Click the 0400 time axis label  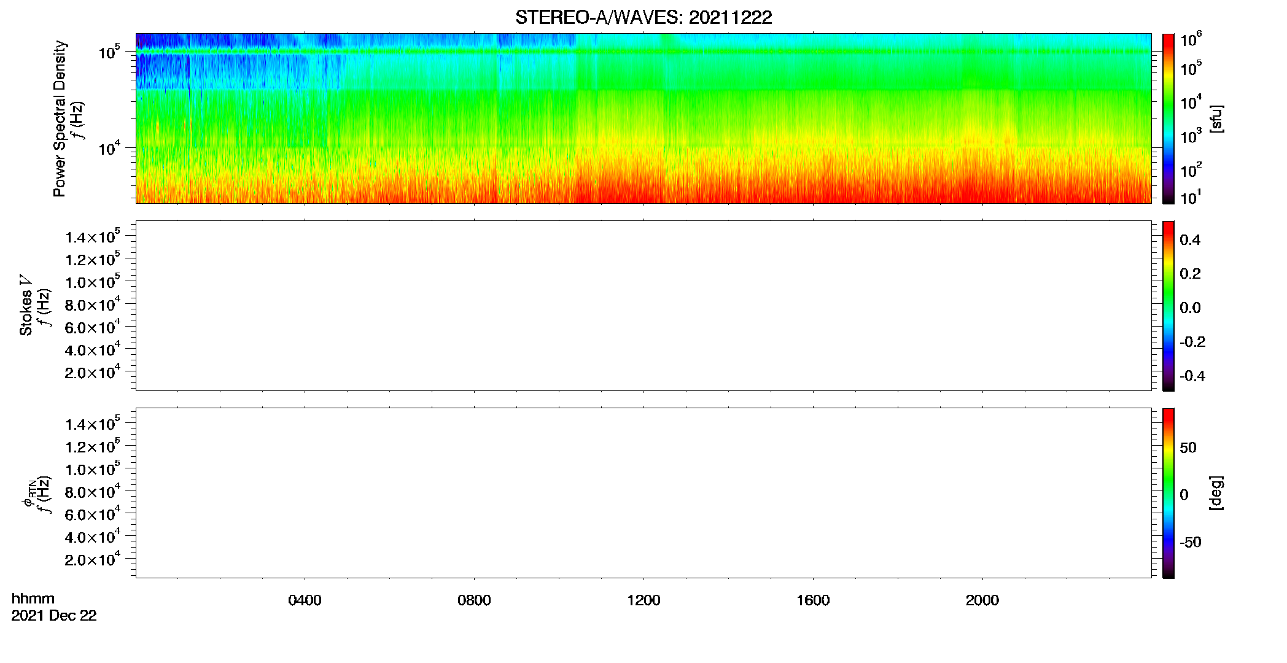[305, 600]
